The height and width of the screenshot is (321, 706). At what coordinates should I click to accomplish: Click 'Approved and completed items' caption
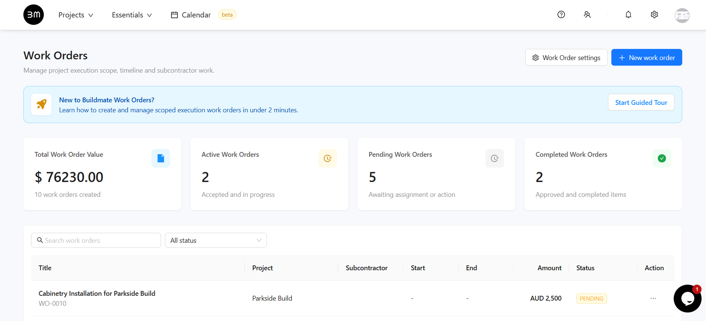(x=581, y=195)
